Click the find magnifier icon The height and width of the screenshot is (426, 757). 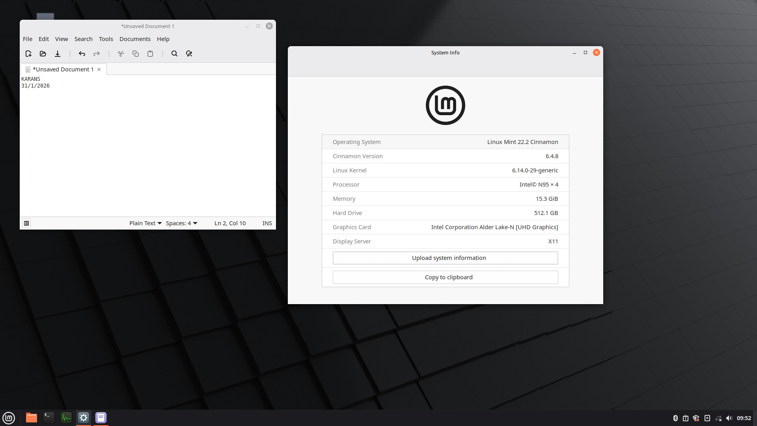tap(174, 54)
